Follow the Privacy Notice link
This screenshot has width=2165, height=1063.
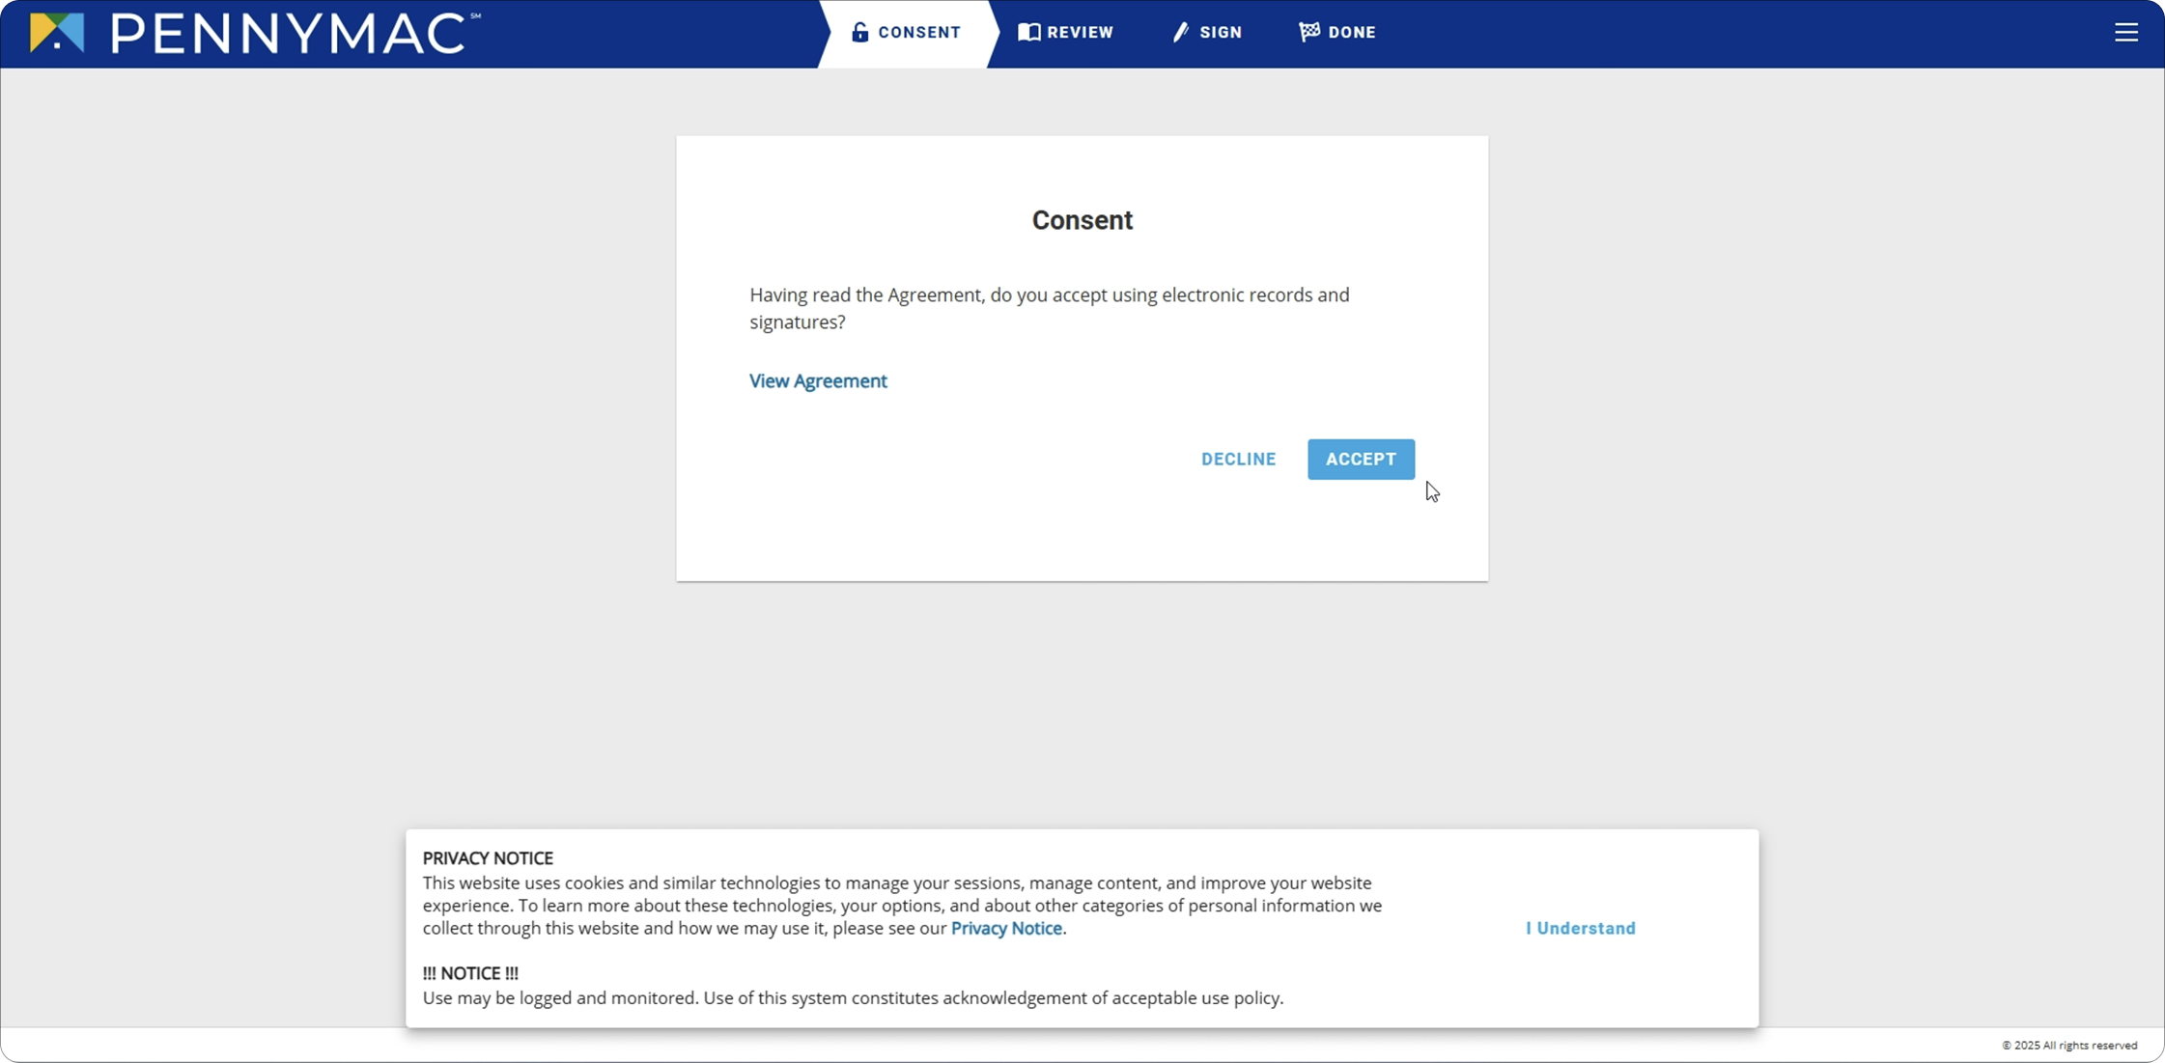click(1006, 928)
